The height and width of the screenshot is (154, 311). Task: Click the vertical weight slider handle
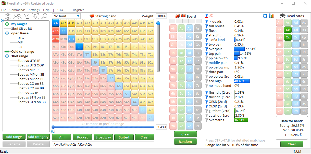click(158, 23)
